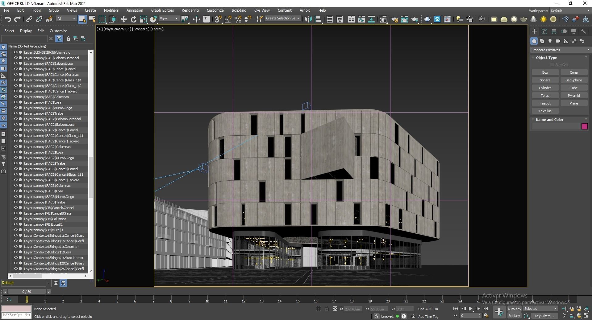Image resolution: width=592 pixels, height=320 pixels.
Task: Toggle eye for Layer:canopy$FAC2$Trabe
Action: coord(15,163)
